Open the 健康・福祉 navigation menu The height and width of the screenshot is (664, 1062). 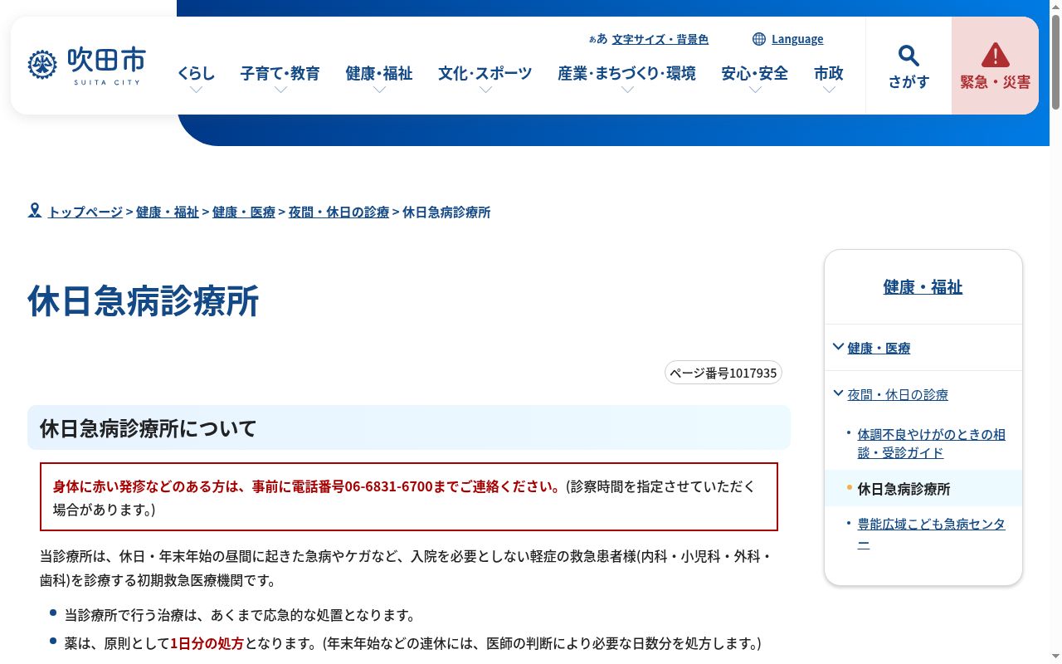tap(379, 73)
